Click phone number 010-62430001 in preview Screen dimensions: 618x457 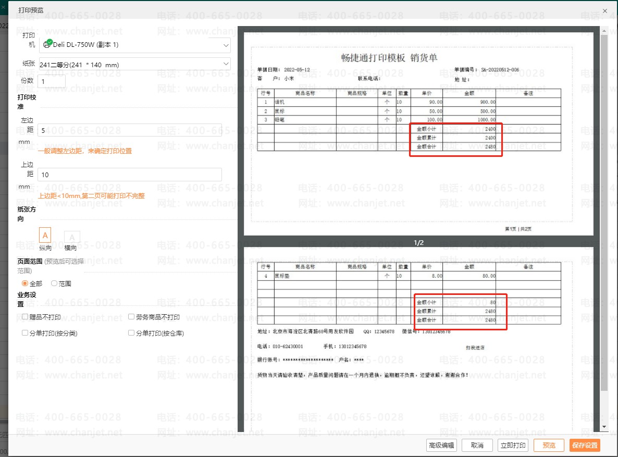coord(288,347)
